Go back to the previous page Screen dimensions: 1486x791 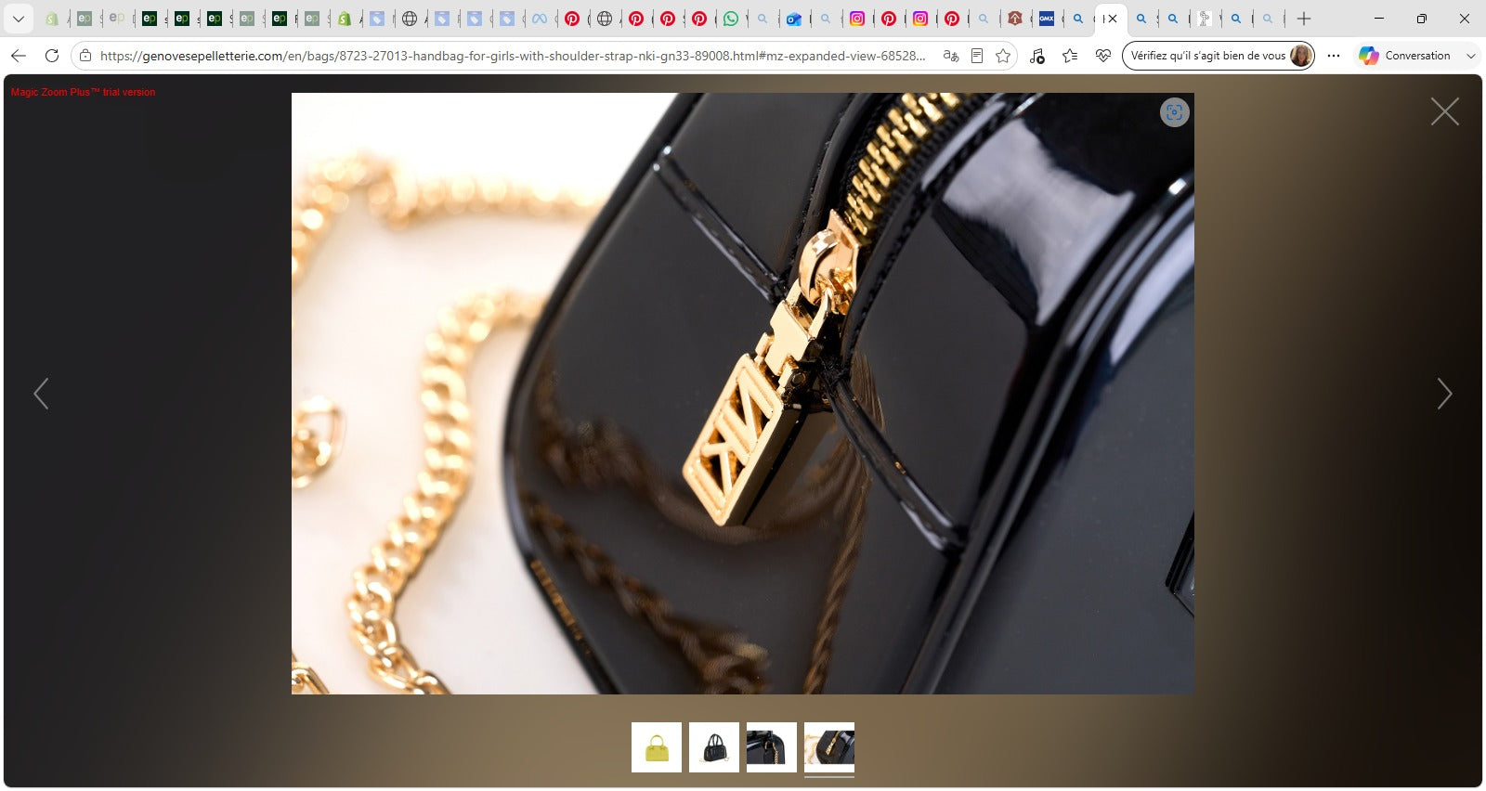click(x=19, y=56)
